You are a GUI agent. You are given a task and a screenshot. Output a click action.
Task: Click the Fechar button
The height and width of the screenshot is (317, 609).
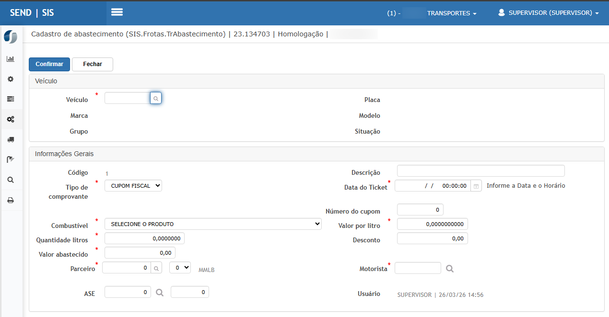click(x=93, y=64)
